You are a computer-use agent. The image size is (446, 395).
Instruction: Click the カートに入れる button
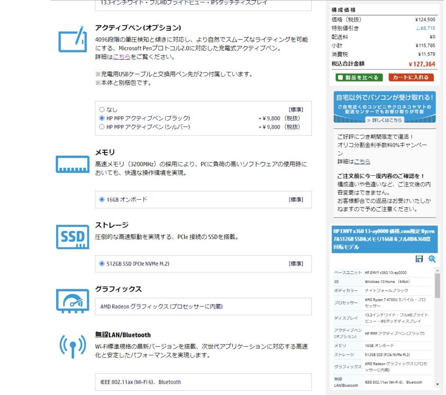[411, 78]
